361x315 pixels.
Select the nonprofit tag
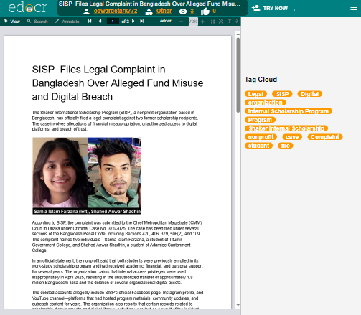(261, 137)
